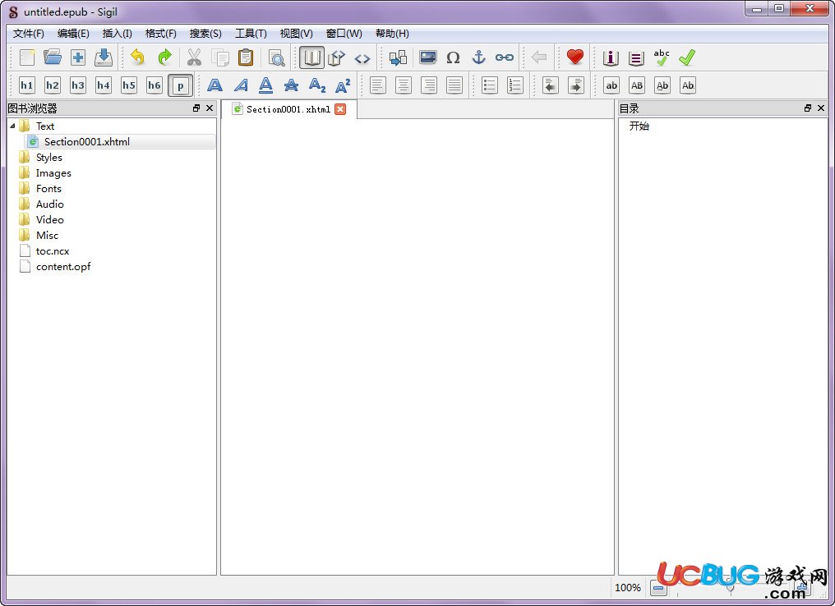Click the Cut scissors icon

pyautogui.click(x=195, y=57)
